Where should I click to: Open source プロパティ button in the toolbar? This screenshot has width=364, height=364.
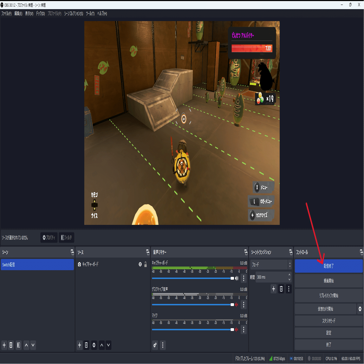[49, 238]
